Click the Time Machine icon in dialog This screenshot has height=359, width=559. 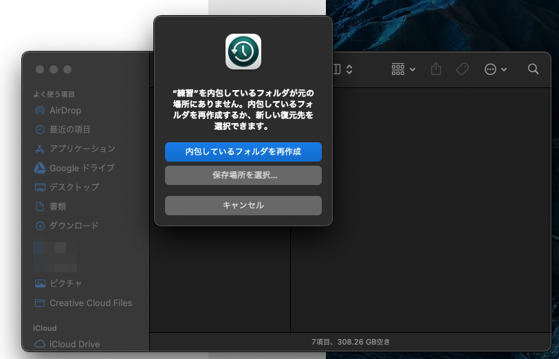point(243,52)
